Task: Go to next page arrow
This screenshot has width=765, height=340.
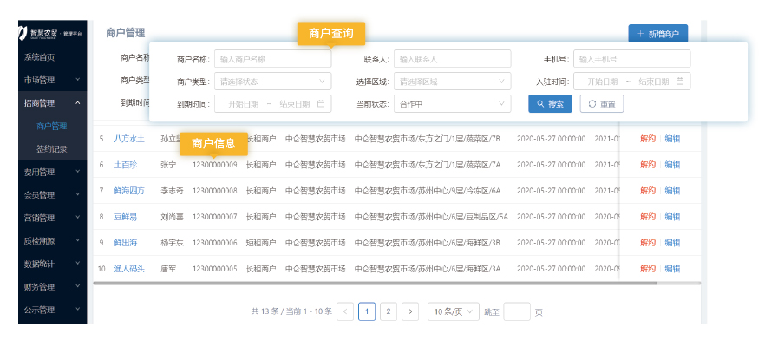Action: [x=410, y=311]
